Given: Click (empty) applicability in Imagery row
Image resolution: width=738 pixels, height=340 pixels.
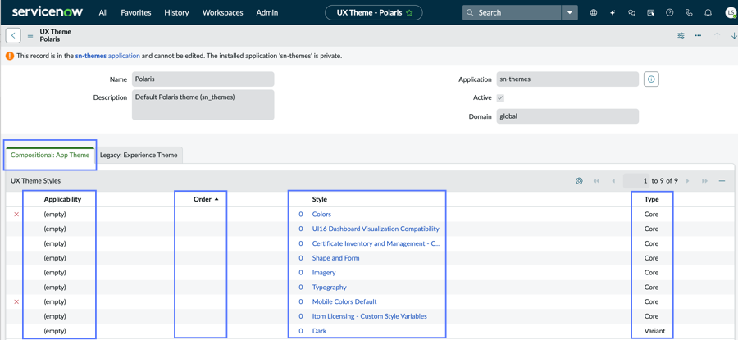Looking at the screenshot, I should point(55,272).
